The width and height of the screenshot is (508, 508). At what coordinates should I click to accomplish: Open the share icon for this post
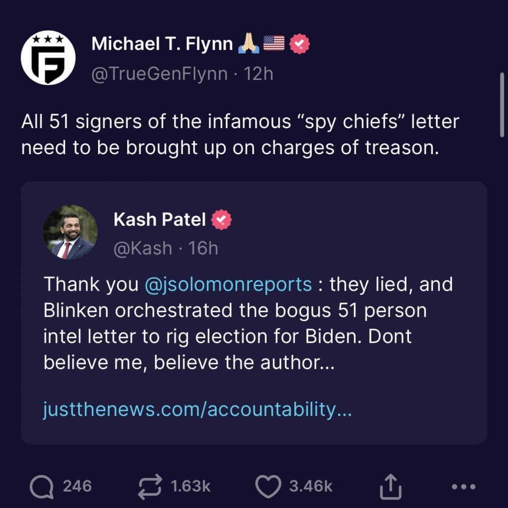[x=390, y=486]
